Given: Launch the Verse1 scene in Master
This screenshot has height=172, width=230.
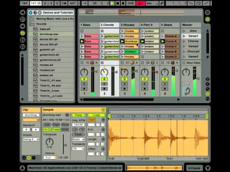Looking at the screenshot, I should point(191,36).
